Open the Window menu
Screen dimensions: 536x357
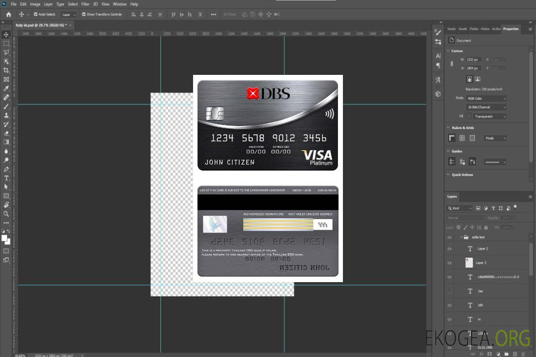120,4
